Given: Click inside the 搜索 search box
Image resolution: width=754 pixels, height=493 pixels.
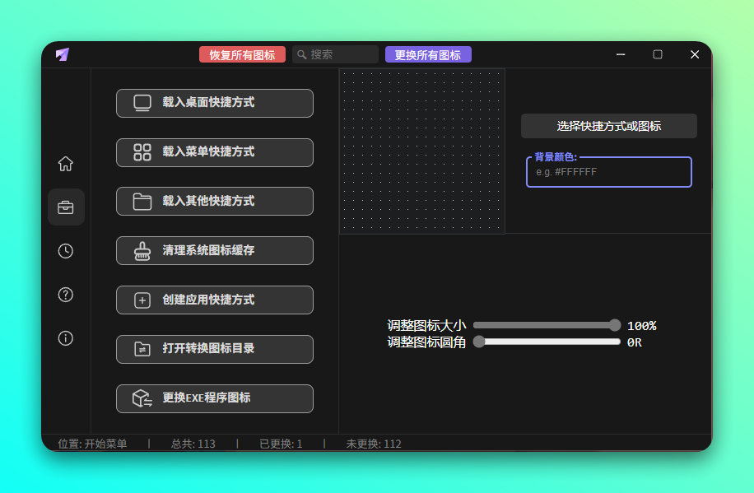Looking at the screenshot, I should click(337, 54).
